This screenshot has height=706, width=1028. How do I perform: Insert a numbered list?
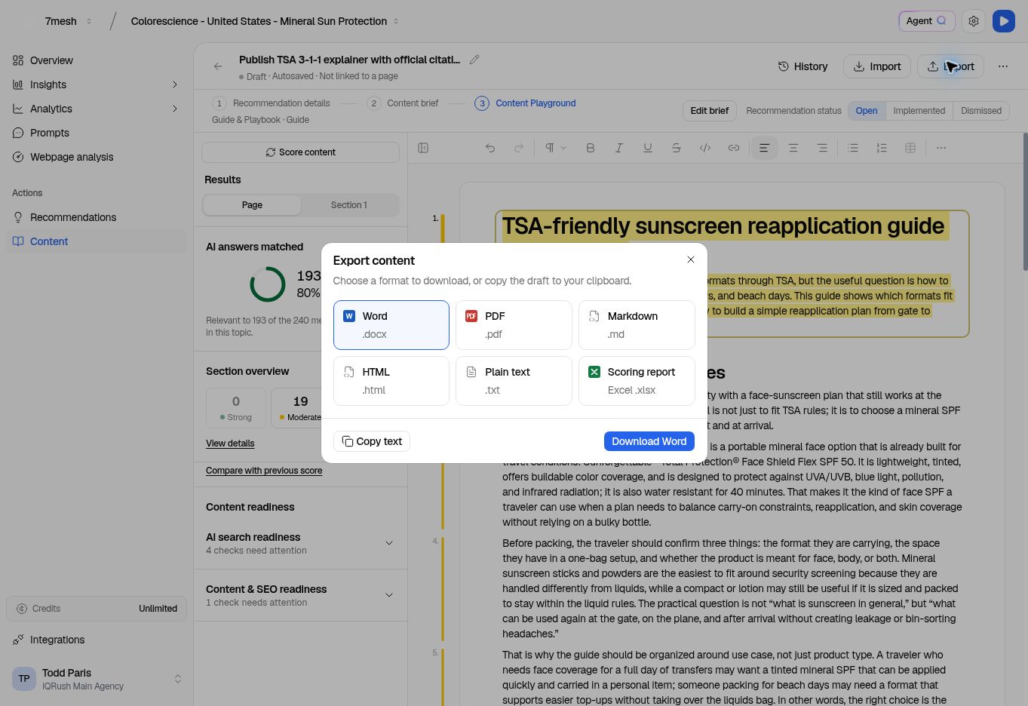pos(882,148)
